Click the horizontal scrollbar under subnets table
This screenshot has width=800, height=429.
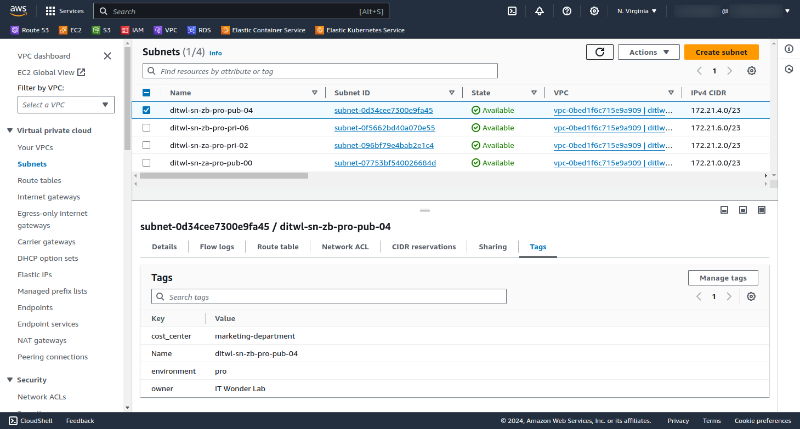tap(224, 176)
